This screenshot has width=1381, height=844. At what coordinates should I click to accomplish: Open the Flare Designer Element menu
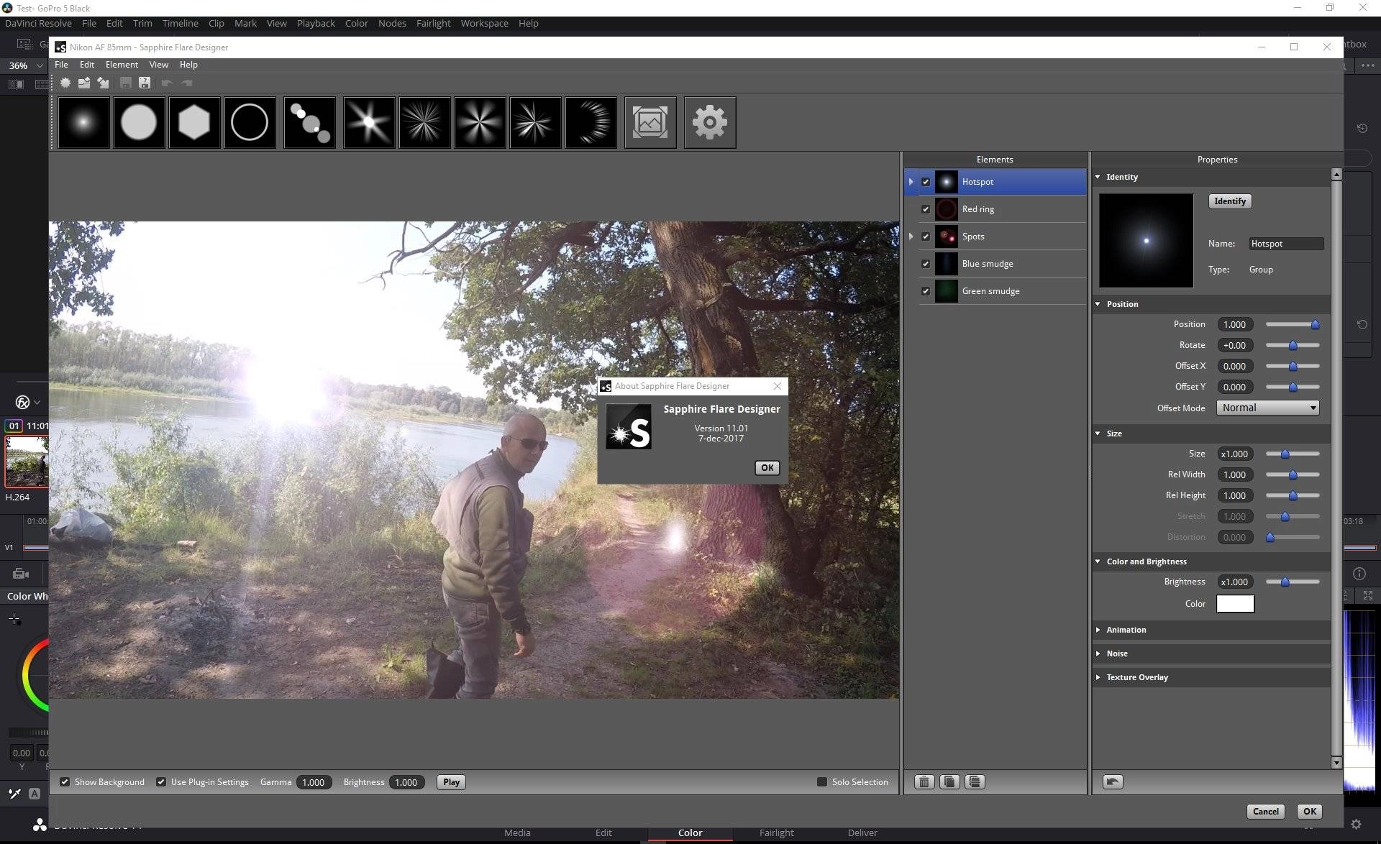click(122, 65)
